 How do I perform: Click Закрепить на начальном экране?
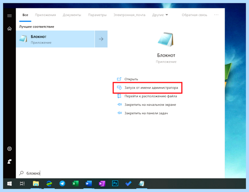[x=150, y=105]
